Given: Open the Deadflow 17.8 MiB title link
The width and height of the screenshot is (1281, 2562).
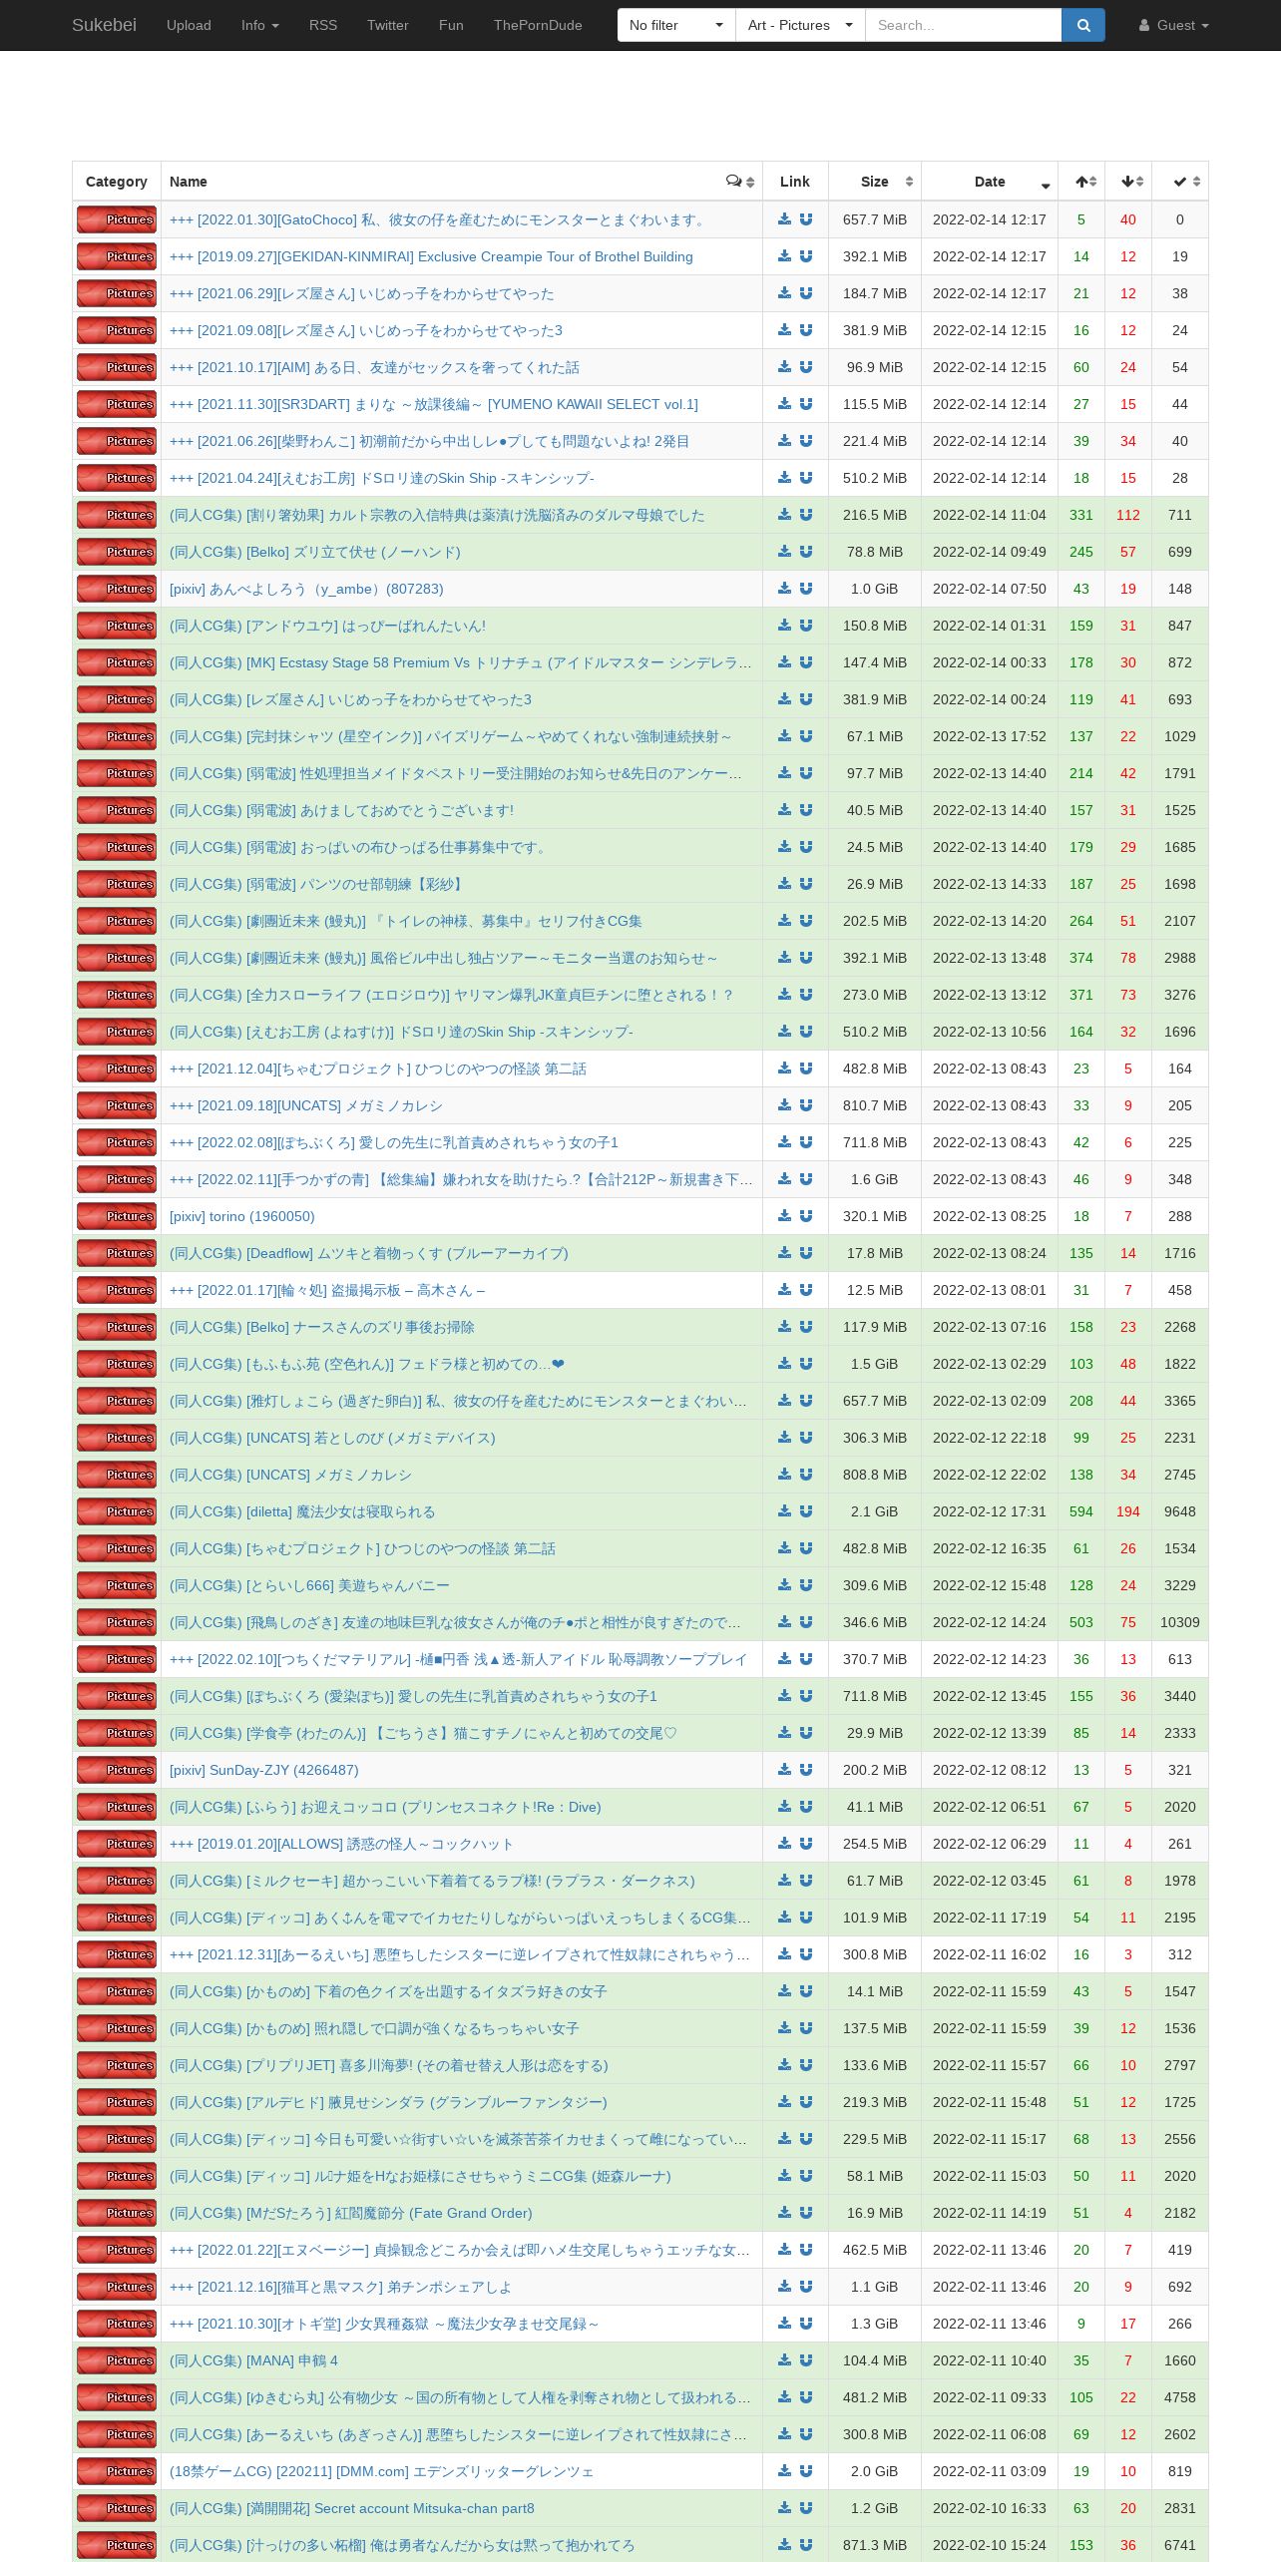Looking at the screenshot, I should 369,1253.
